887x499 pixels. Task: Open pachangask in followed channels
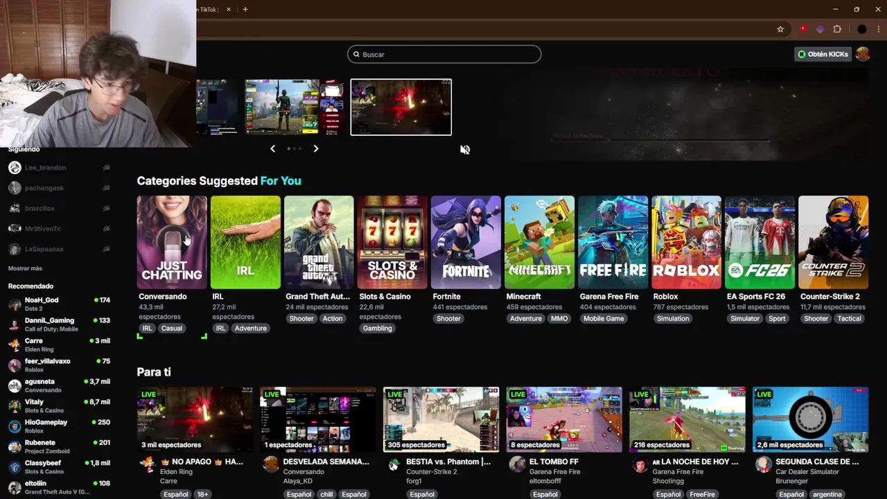59,188
